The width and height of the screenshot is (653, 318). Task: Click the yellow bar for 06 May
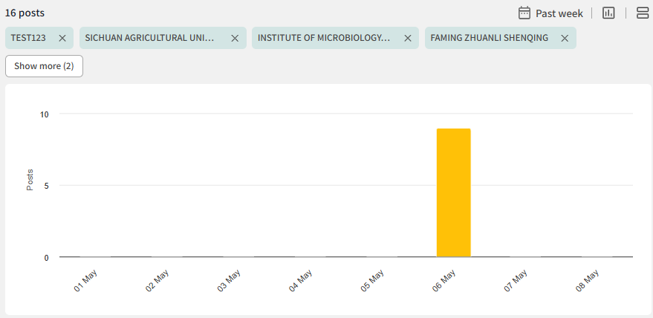click(453, 193)
